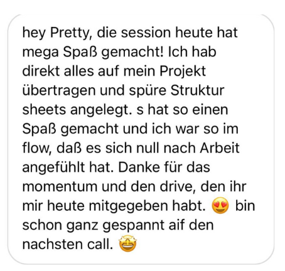Image resolution: width=285 pixels, height=271 pixels.
Task: Click the word 'drive,' in the text
Action: (178, 188)
